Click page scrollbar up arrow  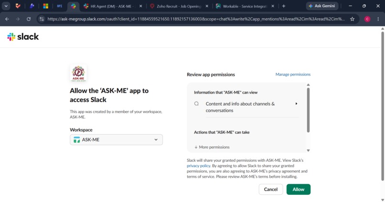click(383, 29)
